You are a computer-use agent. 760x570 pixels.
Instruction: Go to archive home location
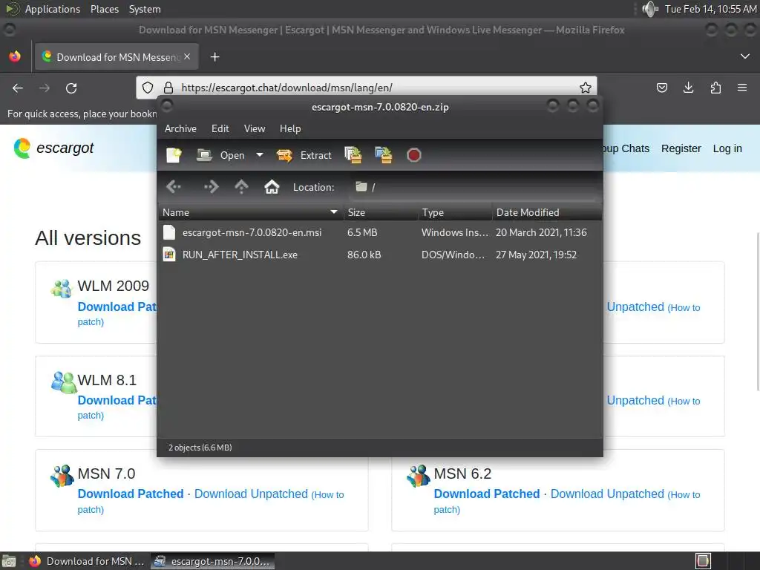pyautogui.click(x=272, y=187)
